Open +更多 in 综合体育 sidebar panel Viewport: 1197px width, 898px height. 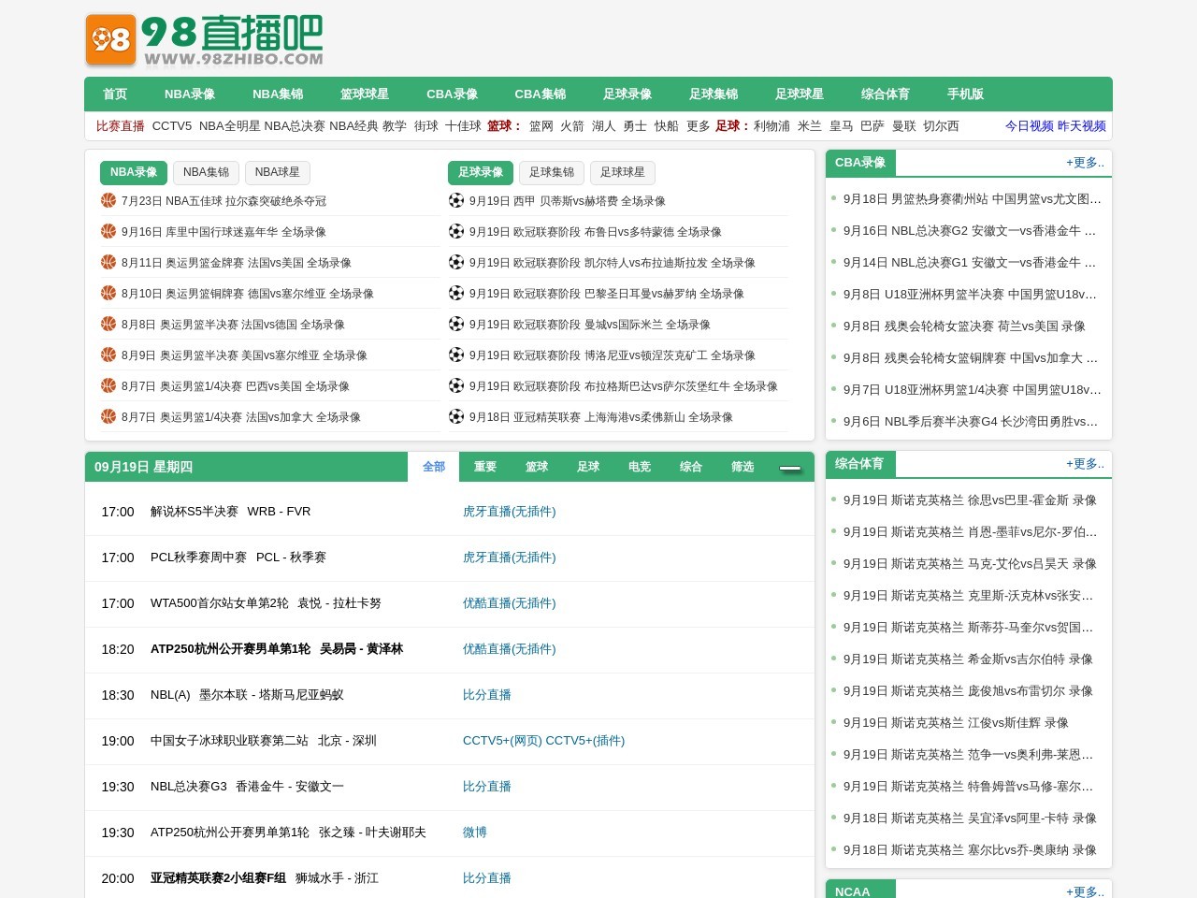tap(1085, 464)
